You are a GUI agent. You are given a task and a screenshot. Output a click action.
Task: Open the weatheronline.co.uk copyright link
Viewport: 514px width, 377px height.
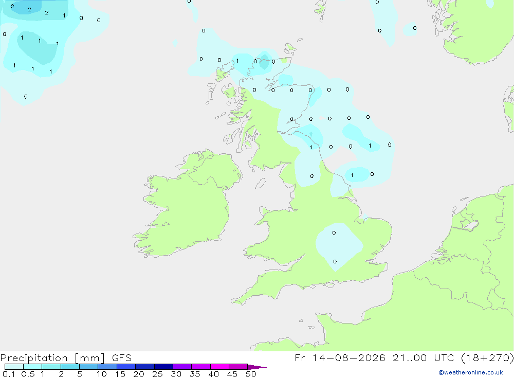pos(471,372)
